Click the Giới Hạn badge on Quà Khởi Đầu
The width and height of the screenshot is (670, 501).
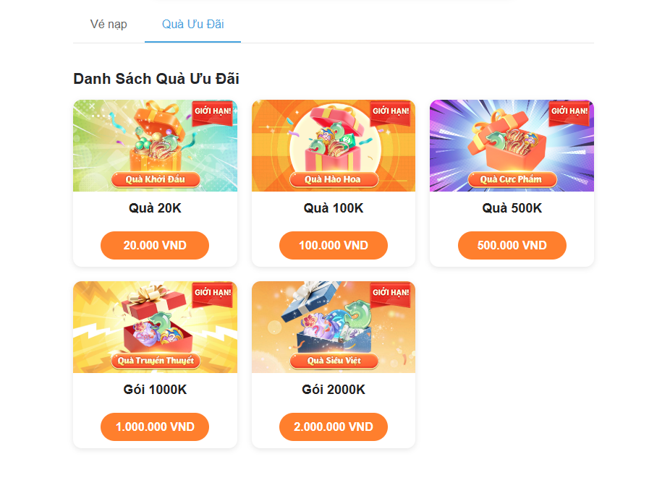coord(213,113)
